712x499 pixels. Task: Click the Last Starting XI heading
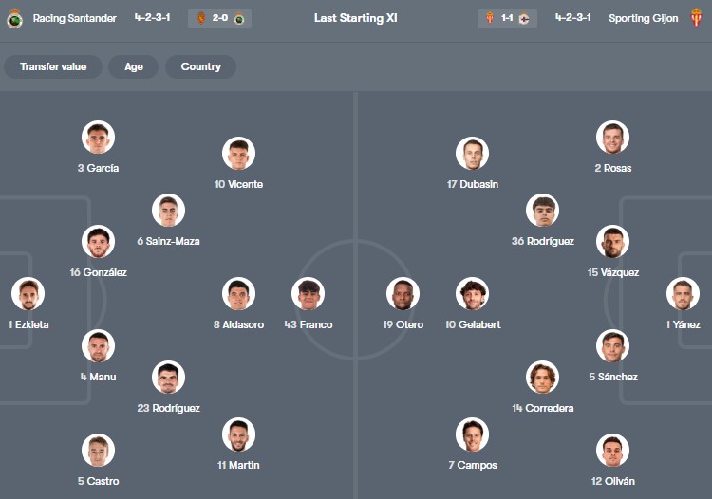355,19
